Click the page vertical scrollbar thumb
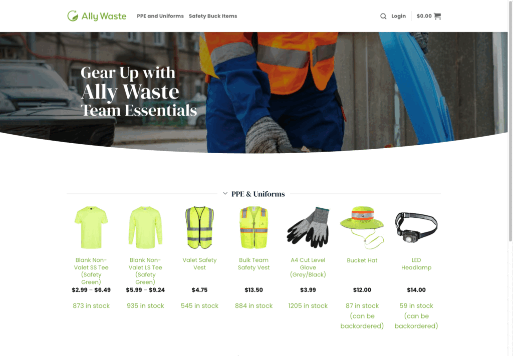Viewport: 513px width, 356px height. [510, 121]
